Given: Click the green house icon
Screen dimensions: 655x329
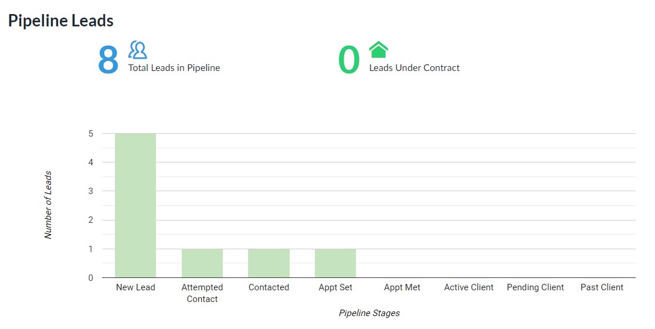Looking at the screenshot, I should tap(378, 50).
